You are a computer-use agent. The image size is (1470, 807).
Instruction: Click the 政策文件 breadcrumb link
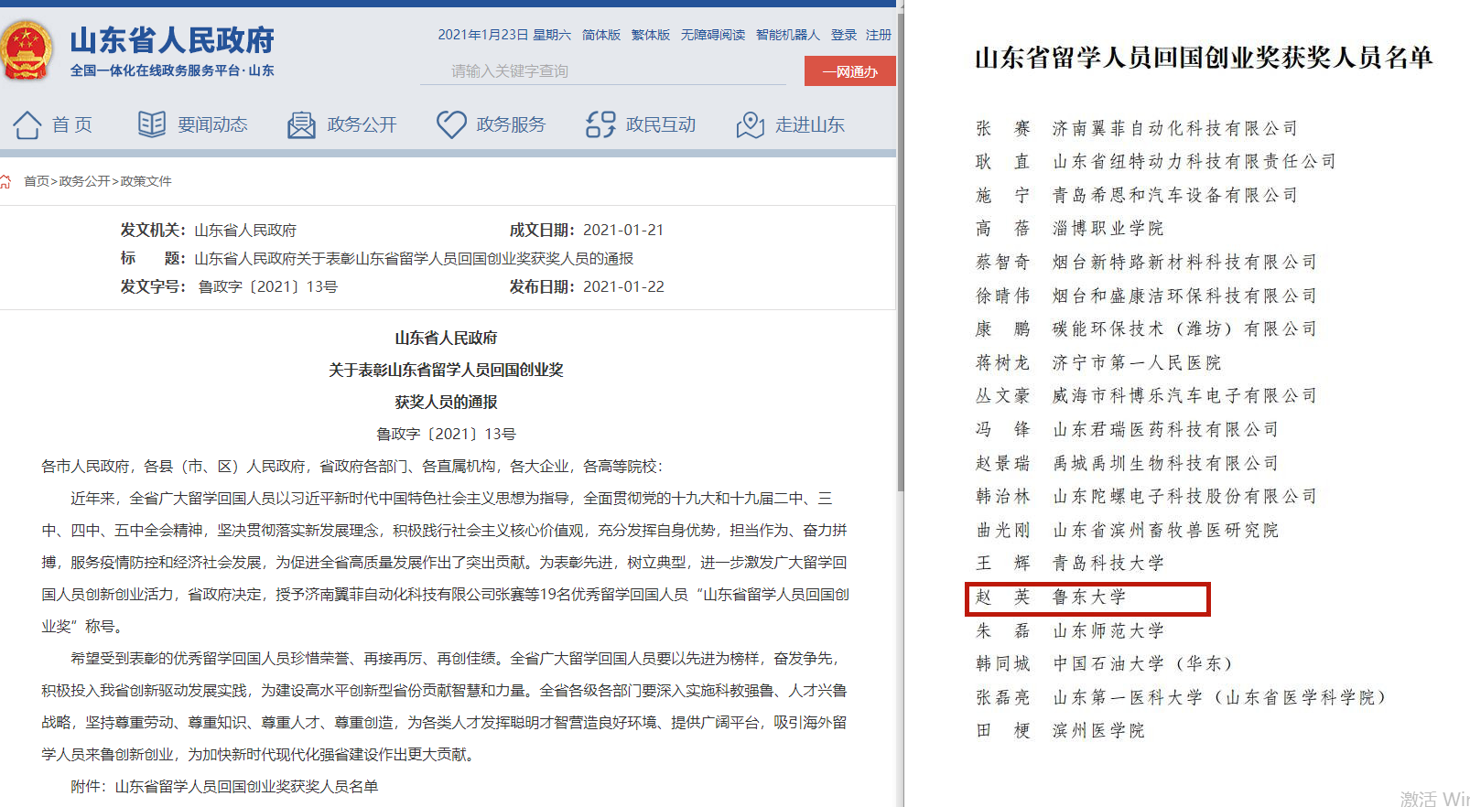146,181
